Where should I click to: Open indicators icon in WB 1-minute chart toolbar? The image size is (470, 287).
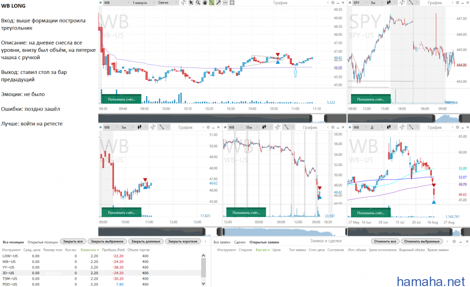coord(184,3)
